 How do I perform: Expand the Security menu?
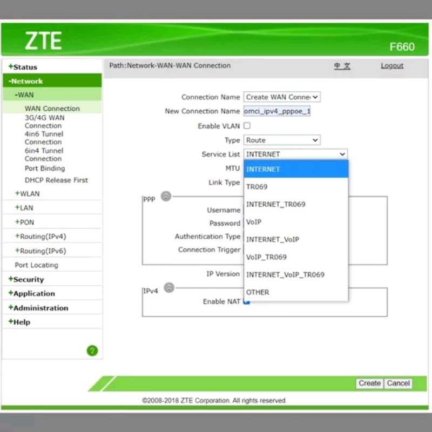[x=28, y=279]
